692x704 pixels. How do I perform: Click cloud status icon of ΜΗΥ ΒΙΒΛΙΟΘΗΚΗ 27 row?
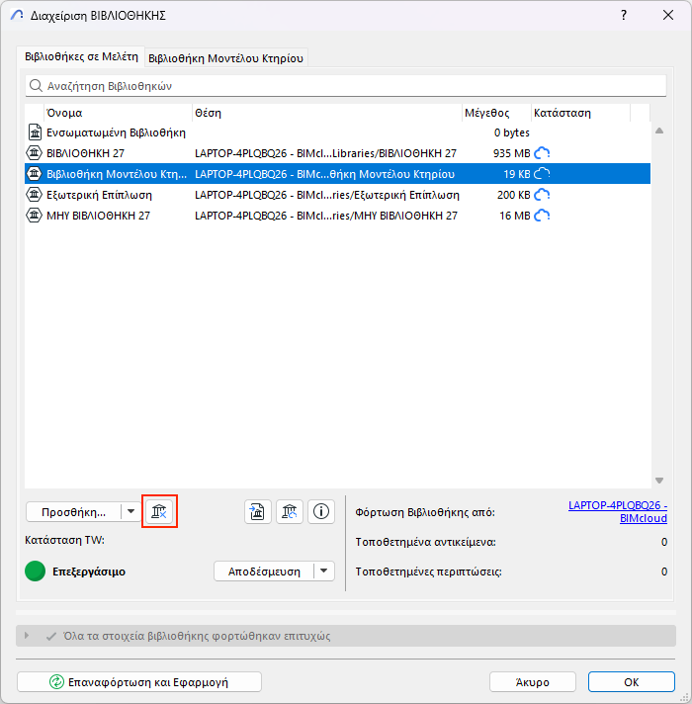542,216
